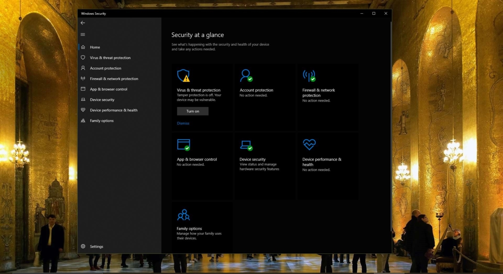Screen dimensions: 503x274
Task: Collapse the navigation pane with the hamburger button
Action: (83, 34)
